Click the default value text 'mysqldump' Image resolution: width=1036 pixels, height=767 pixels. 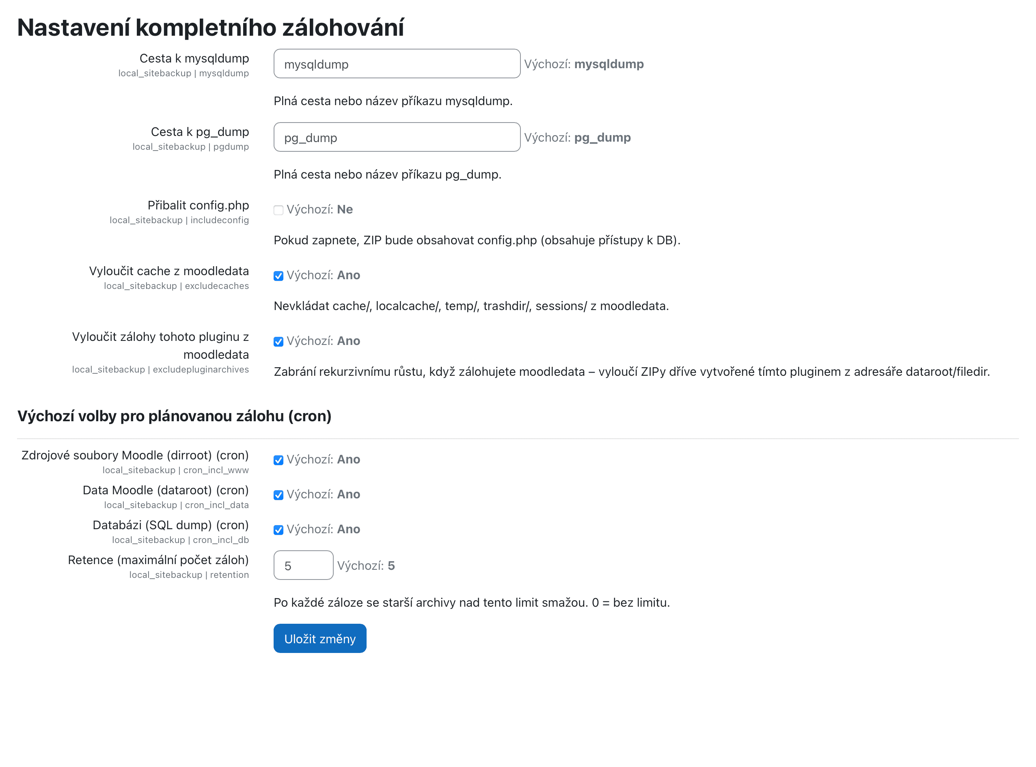[608, 64]
